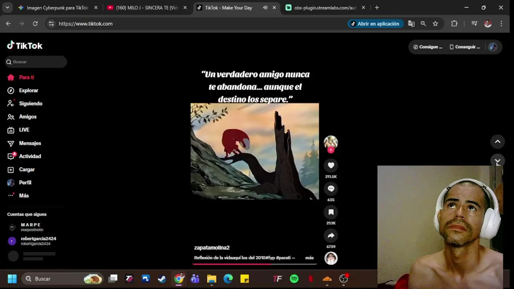
Task: Reload the page
Action: click(x=35, y=24)
